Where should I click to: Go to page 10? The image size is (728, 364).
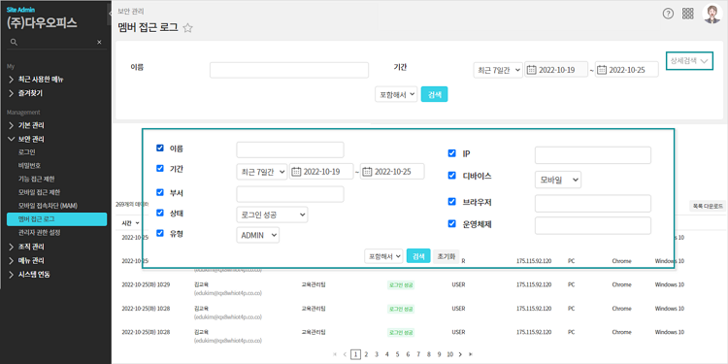(x=449, y=354)
